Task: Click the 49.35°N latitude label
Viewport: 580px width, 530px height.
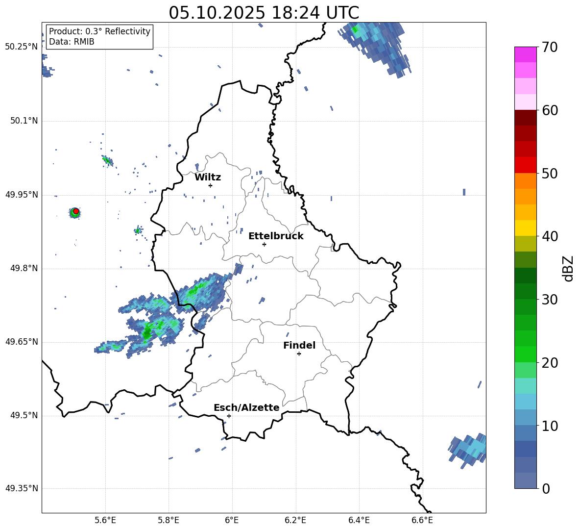Action: coord(22,488)
